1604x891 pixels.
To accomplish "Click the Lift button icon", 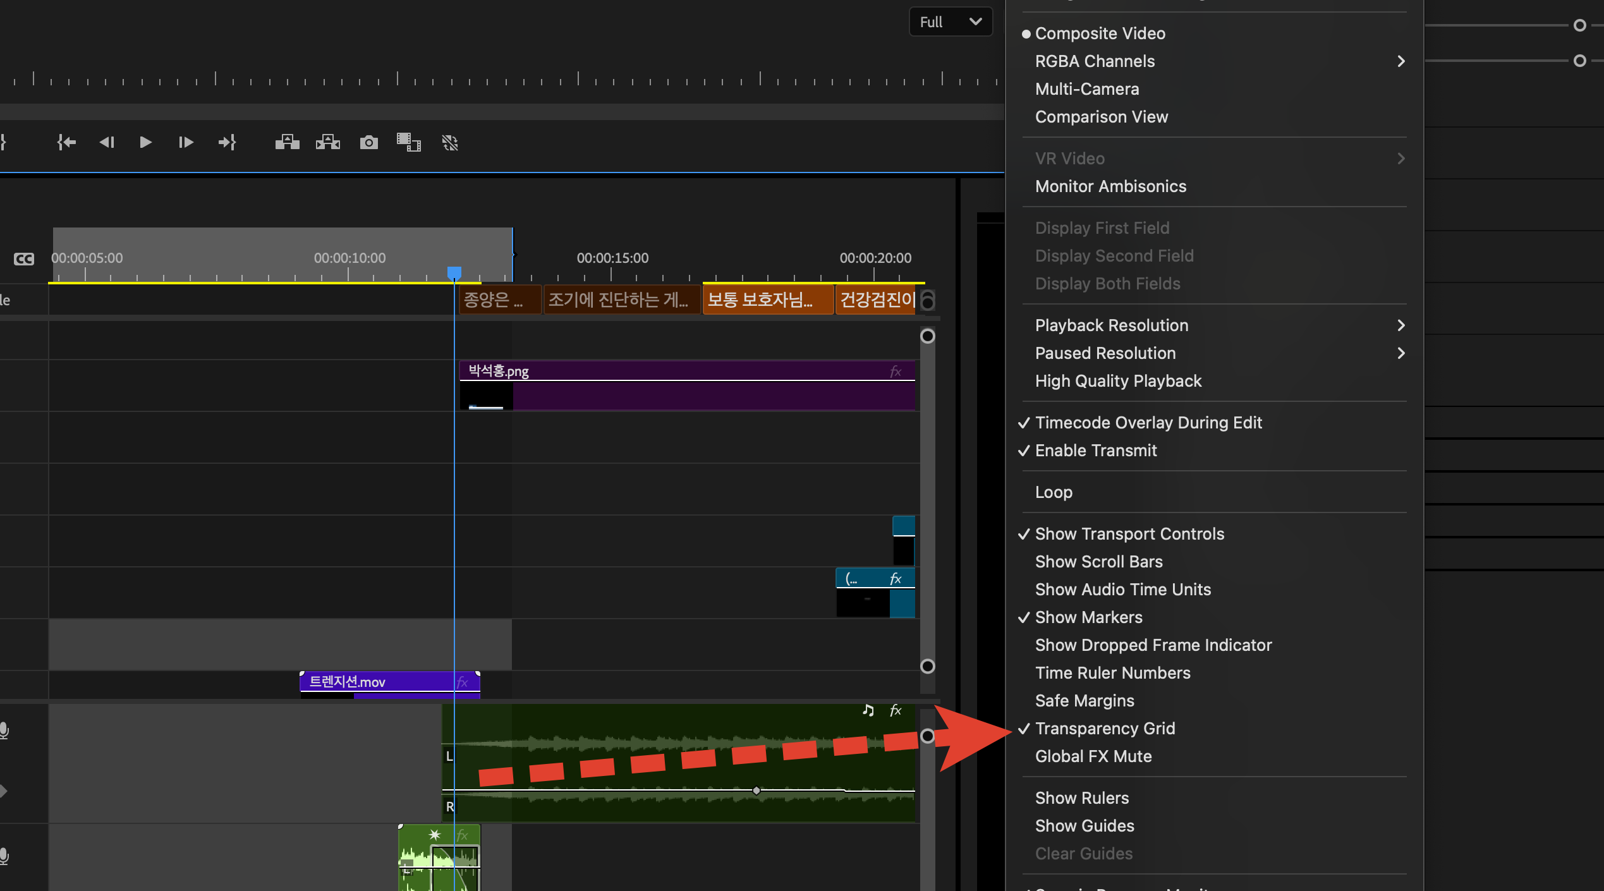I will (287, 142).
